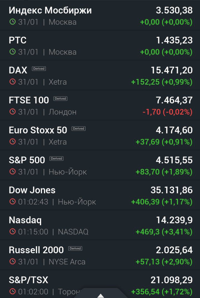
Task: Open the Индекс Мосбиржи index name
Action: click(x=50, y=10)
